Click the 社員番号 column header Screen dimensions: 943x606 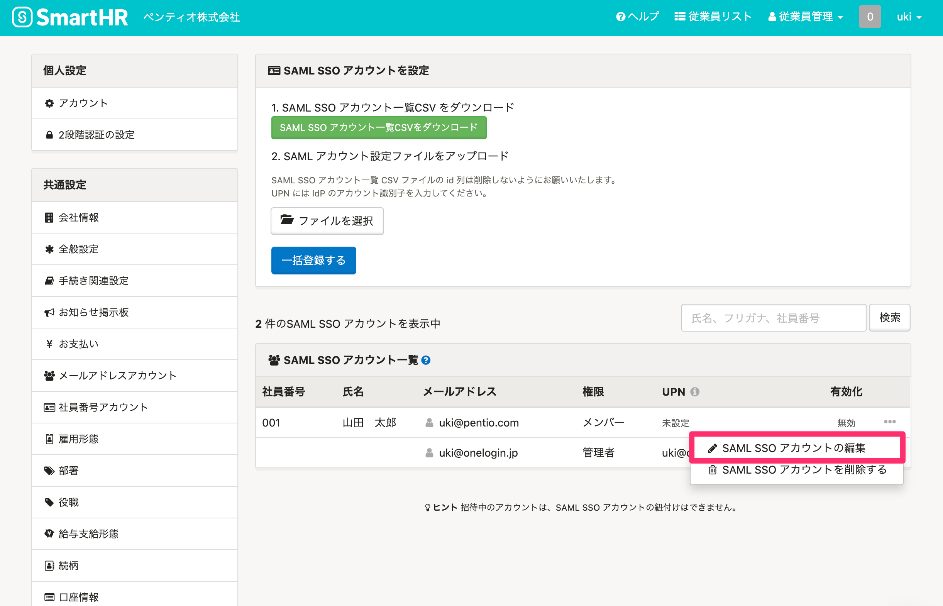(283, 391)
